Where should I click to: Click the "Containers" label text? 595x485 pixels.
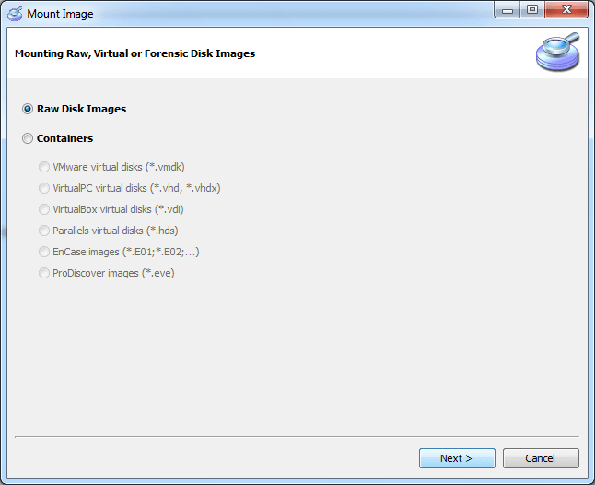click(x=64, y=138)
